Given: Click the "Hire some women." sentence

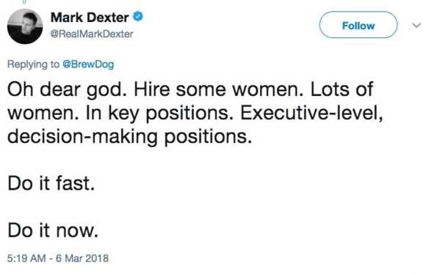Looking at the screenshot, I should (x=219, y=89).
